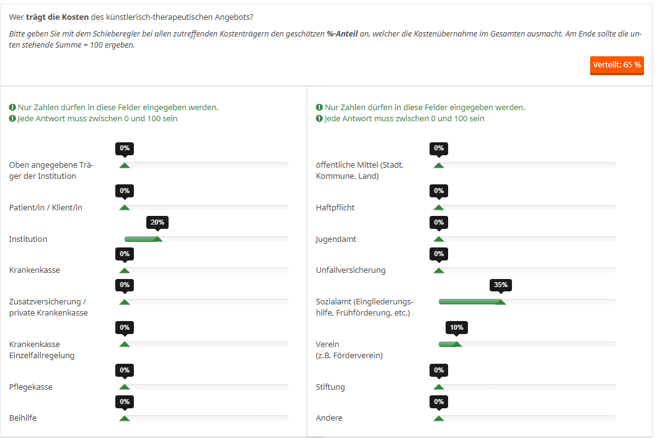Viewport: 657px width, 438px height.
Task: Click the Unfallversicherung slider handle
Action: pyautogui.click(x=439, y=270)
